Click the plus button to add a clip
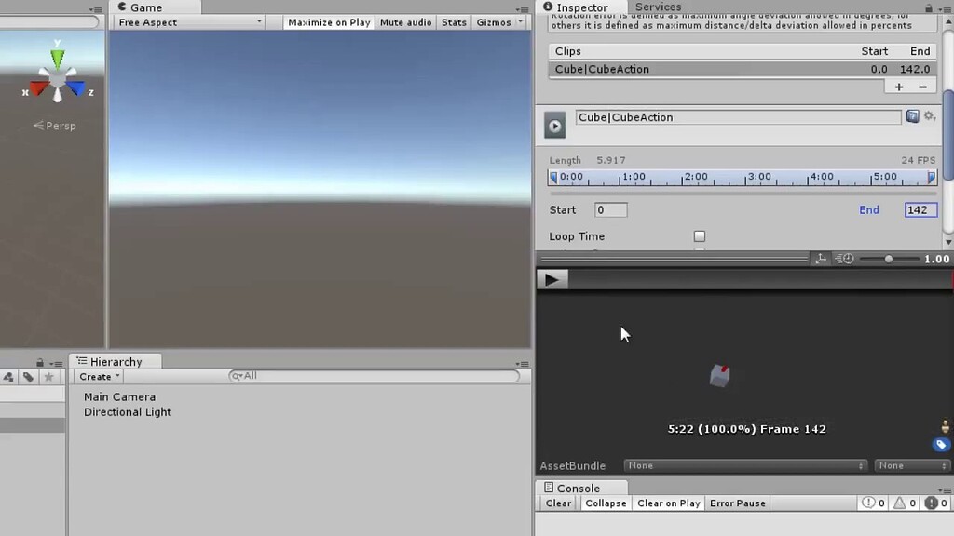This screenshot has width=954, height=536. coord(897,86)
